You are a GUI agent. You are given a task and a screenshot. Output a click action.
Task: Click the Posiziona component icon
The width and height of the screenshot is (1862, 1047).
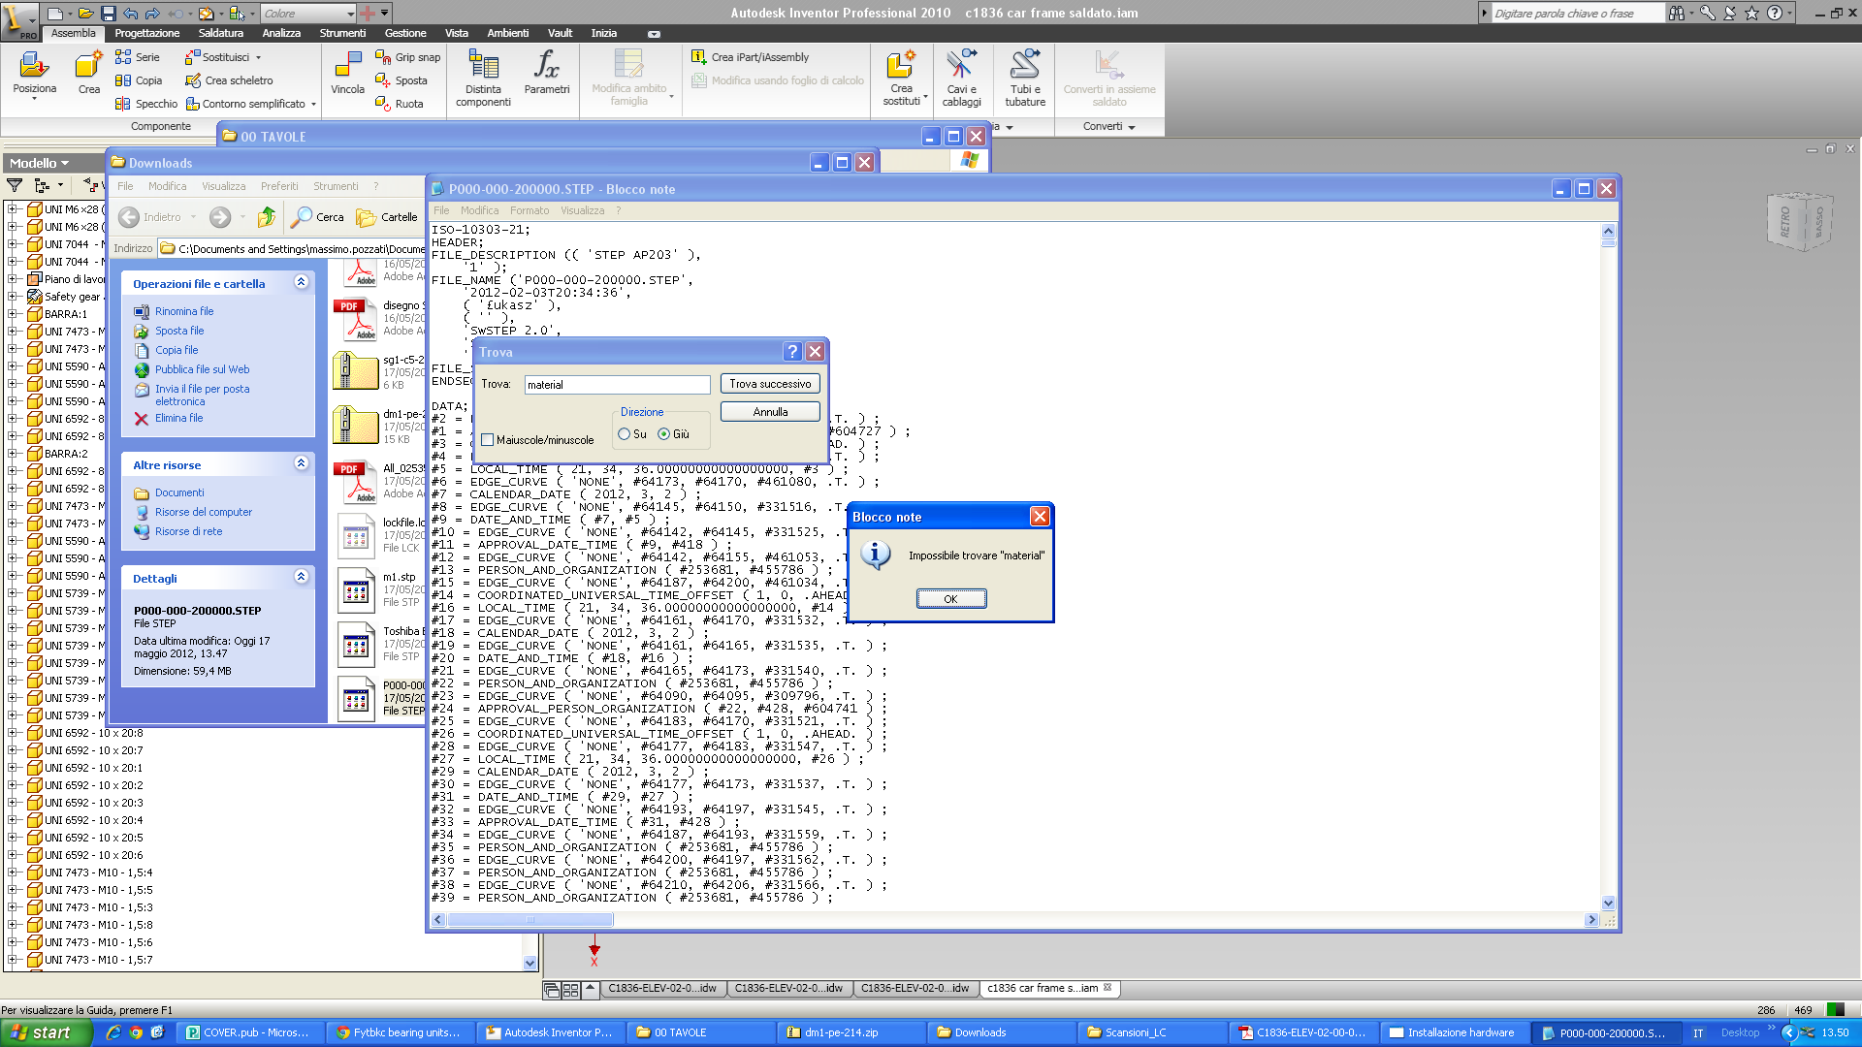tap(34, 68)
